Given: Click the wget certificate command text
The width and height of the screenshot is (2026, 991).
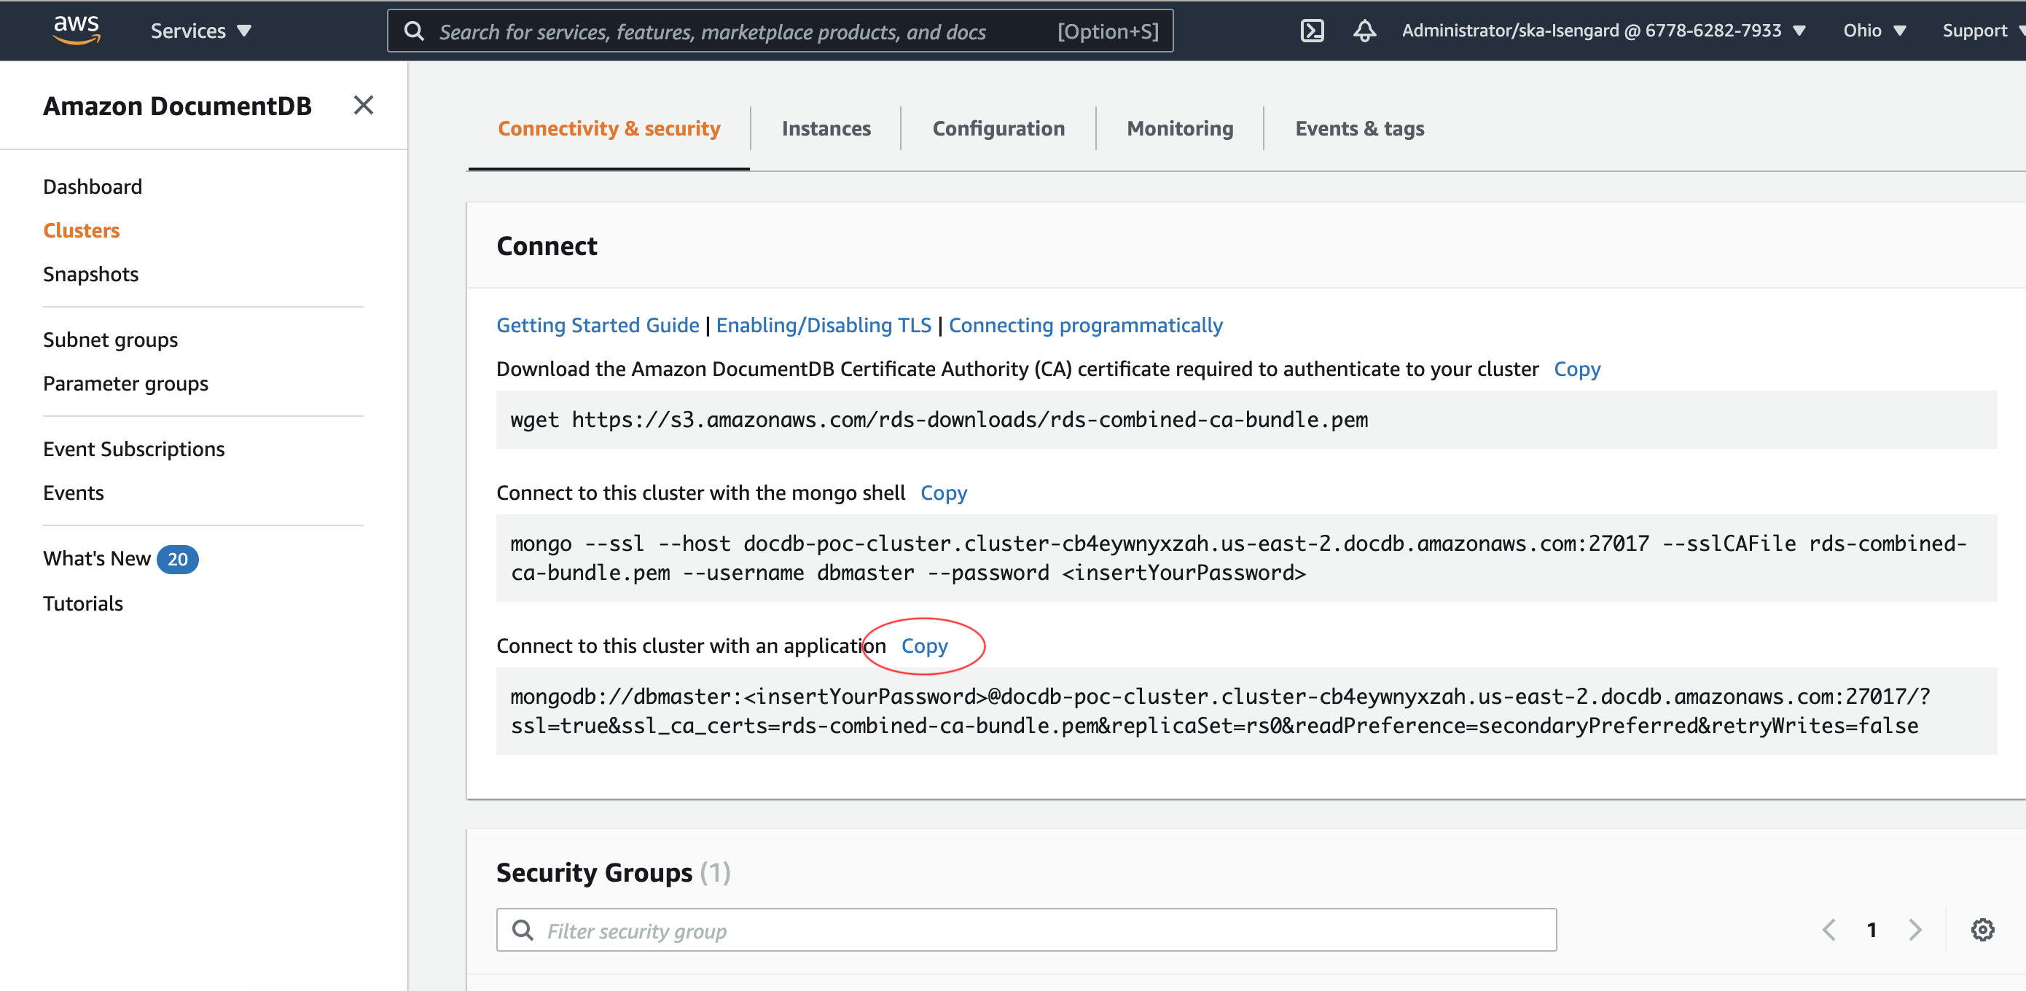Looking at the screenshot, I should 939,419.
